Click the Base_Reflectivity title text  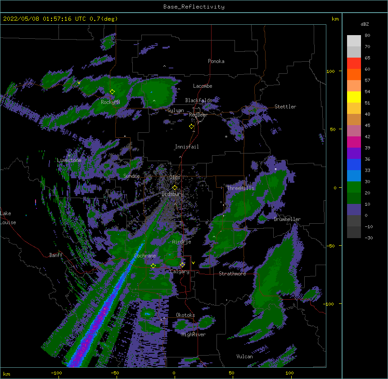(x=194, y=7)
